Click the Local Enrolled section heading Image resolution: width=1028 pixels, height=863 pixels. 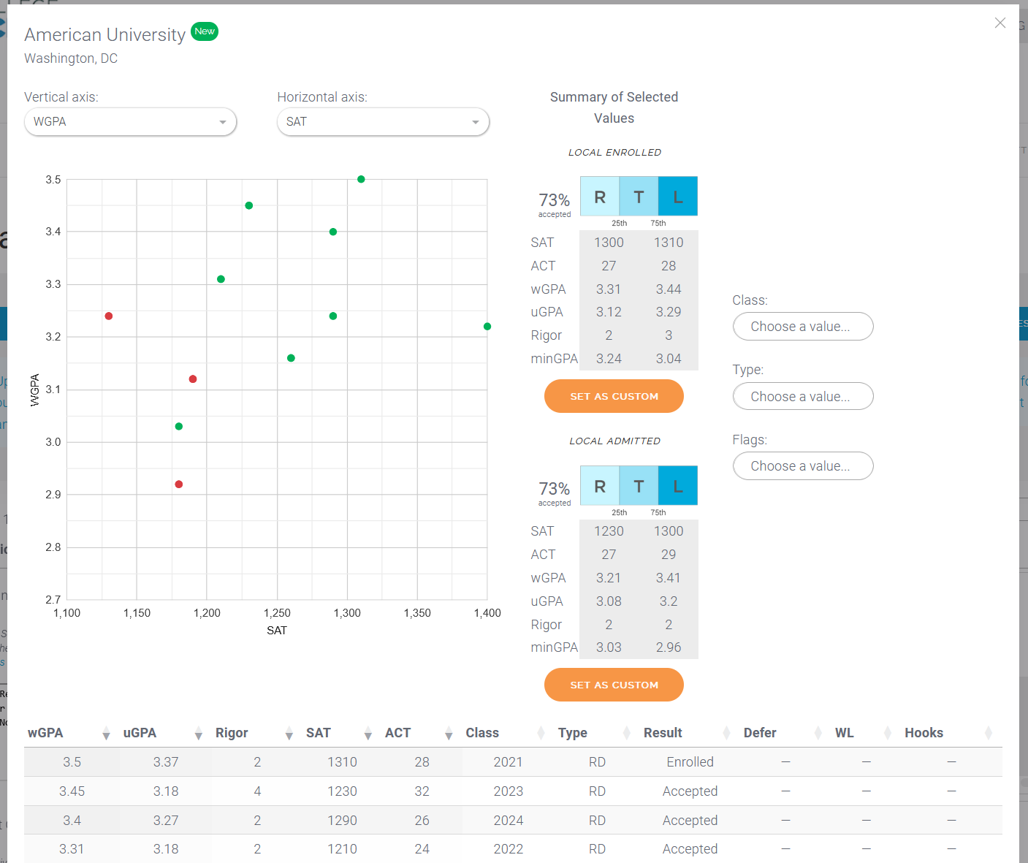(x=614, y=152)
